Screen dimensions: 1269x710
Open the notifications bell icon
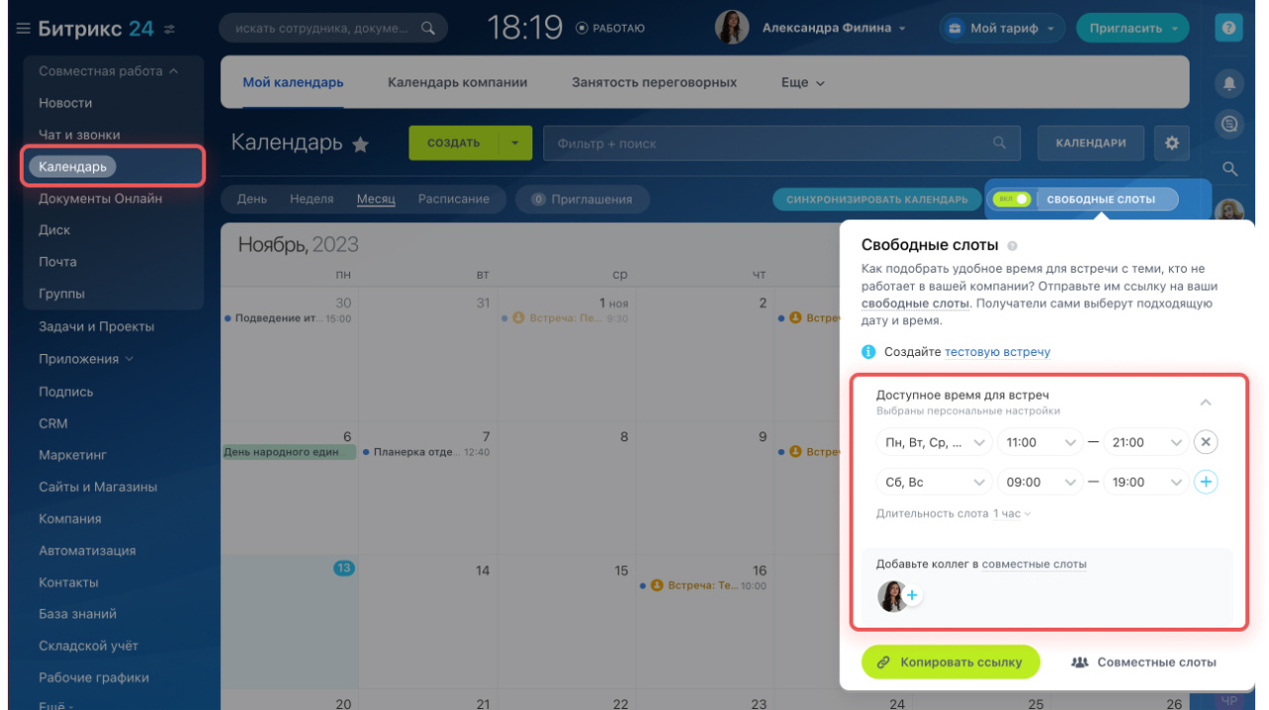point(1229,84)
